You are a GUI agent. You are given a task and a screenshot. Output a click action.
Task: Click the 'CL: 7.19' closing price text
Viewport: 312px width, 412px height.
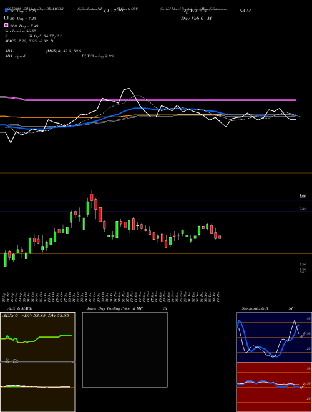point(114,11)
